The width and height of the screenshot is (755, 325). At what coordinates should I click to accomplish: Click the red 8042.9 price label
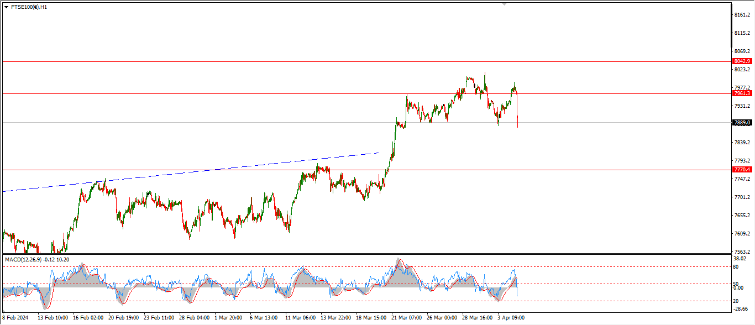click(x=742, y=61)
